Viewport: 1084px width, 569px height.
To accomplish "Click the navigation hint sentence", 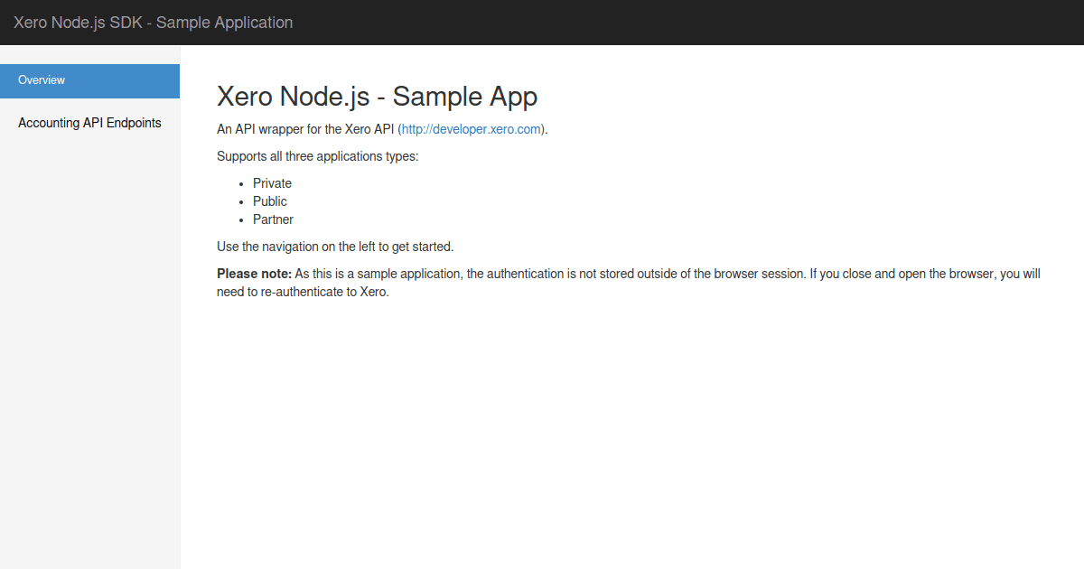I will coord(335,246).
